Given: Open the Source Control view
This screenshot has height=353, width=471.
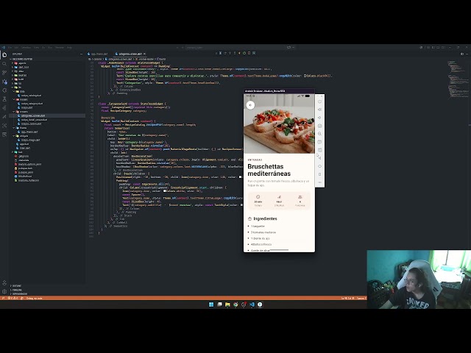Looking at the screenshot, I should coord(4,73).
